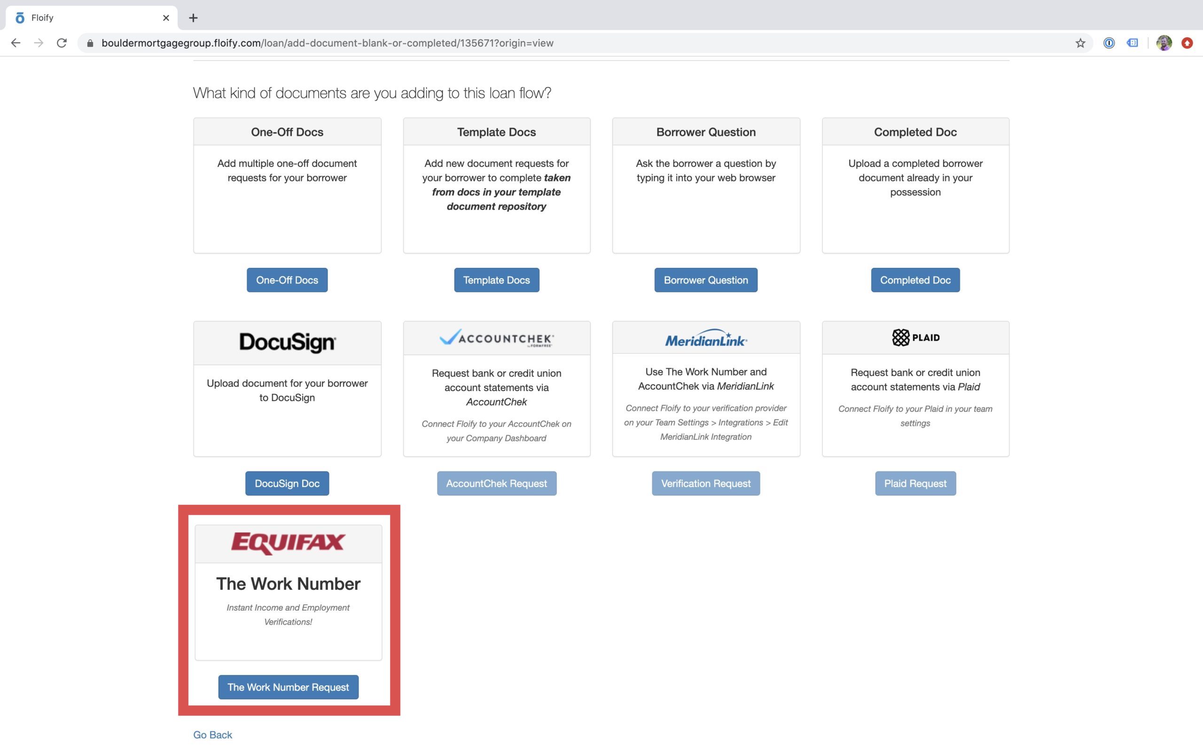Screen dimensions: 1203x752
Task: Click the Completed Doc card heading
Action: coord(915,132)
